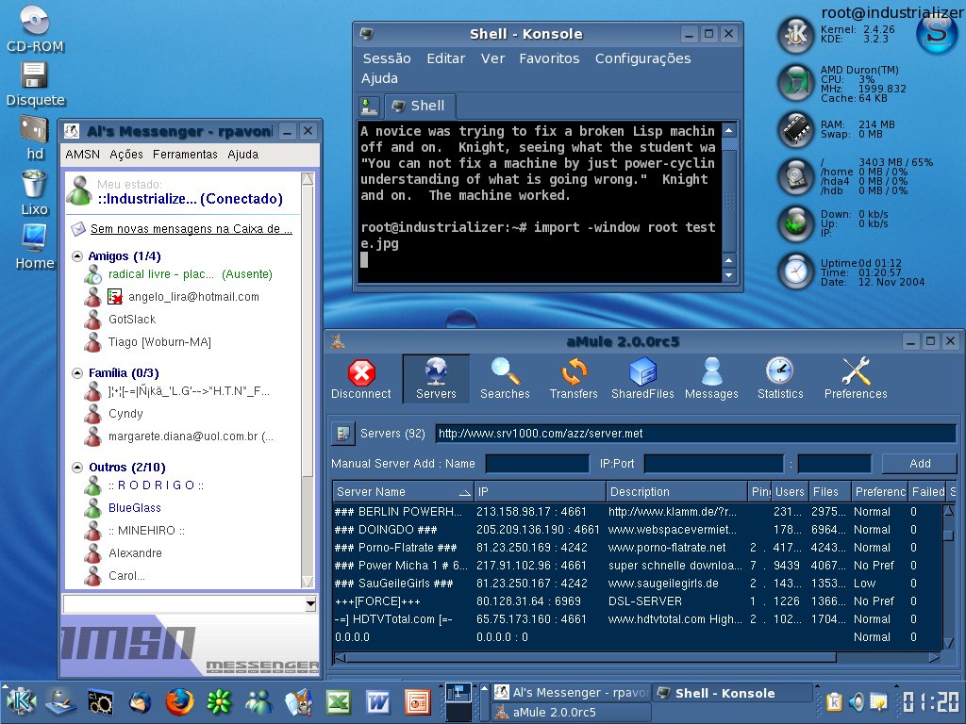
Task: Collapse the Outros contact group
Action: pos(77,468)
